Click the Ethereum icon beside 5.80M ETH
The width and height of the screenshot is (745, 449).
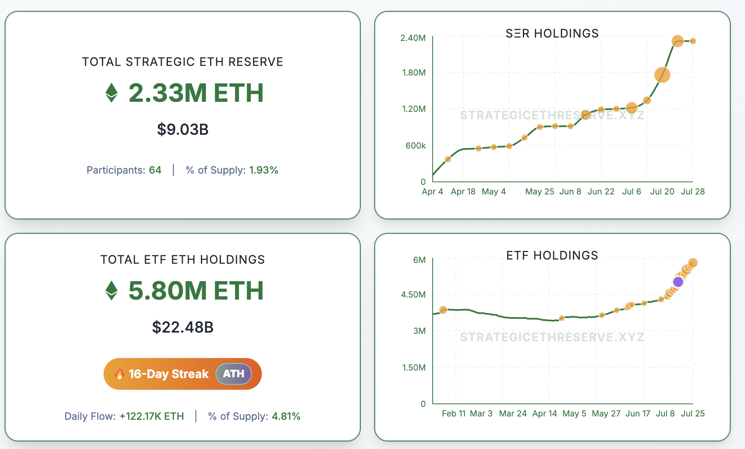111,290
